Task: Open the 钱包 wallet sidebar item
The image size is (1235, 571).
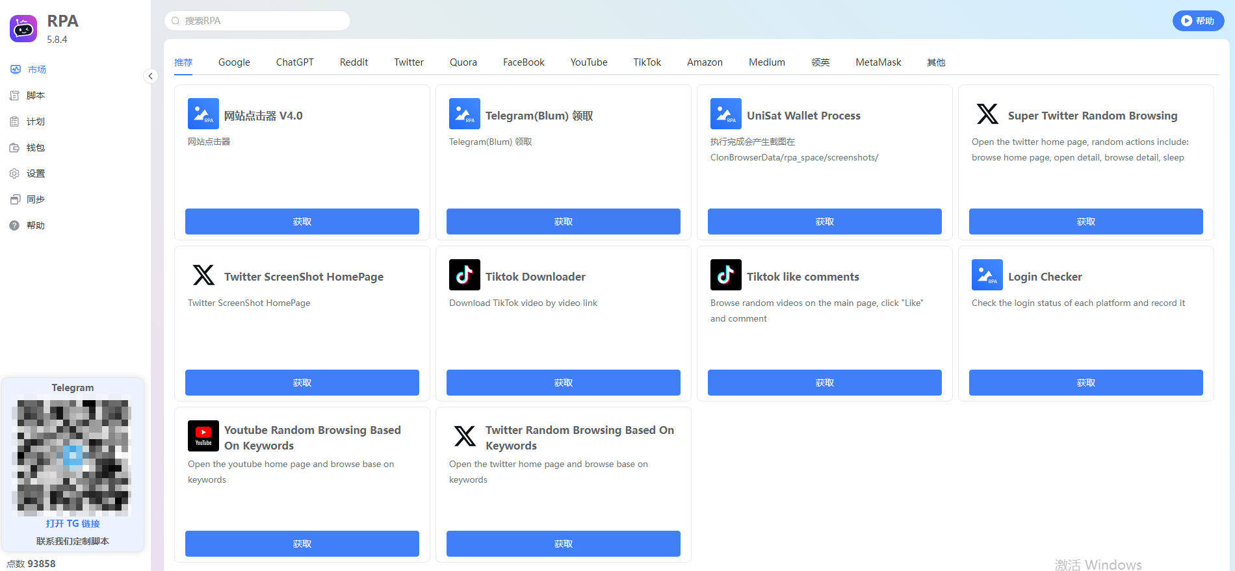Action: coord(35,147)
